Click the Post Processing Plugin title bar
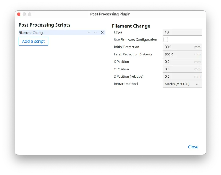Viewport: 221px width, 175px height. [110, 14]
